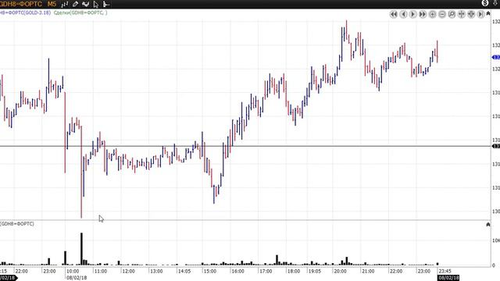Click the volume panel GDH8=ФОРТС label
500x281 pixels.
coord(17,224)
